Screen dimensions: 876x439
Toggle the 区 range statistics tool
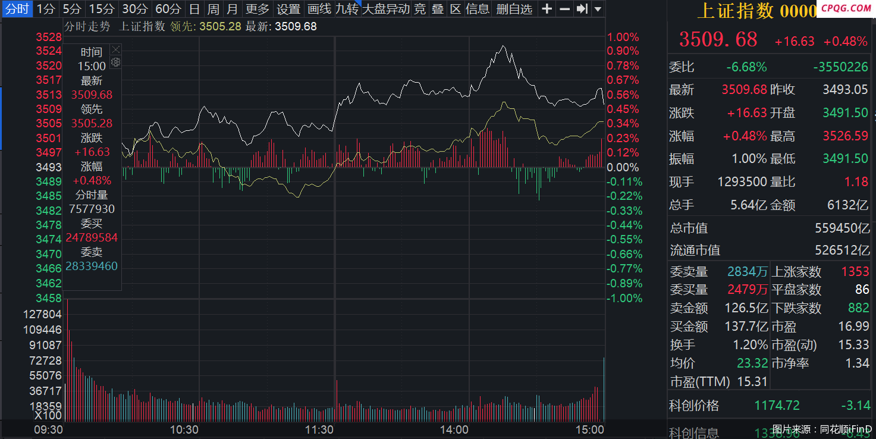(456, 9)
